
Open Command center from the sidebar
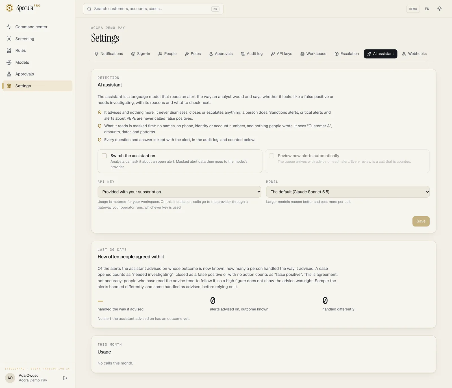pos(38,27)
